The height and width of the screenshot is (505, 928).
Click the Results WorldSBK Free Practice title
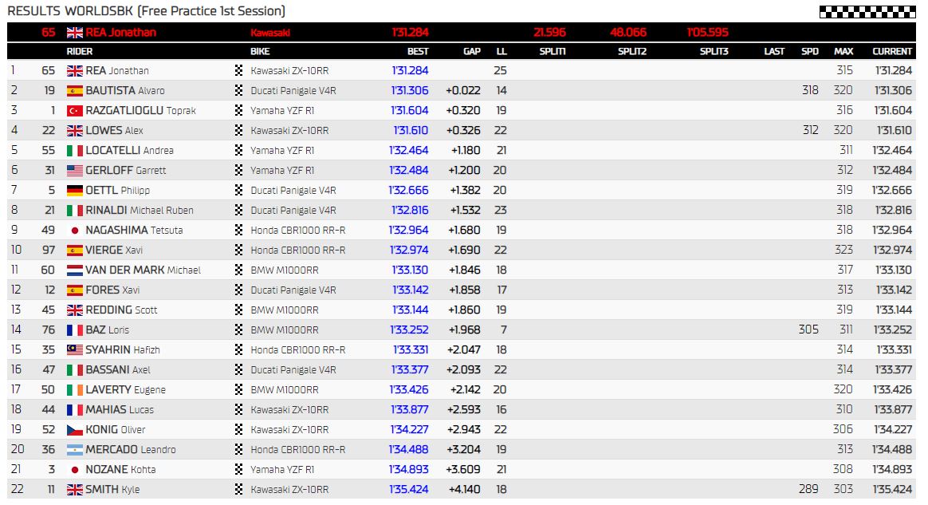coord(146,11)
